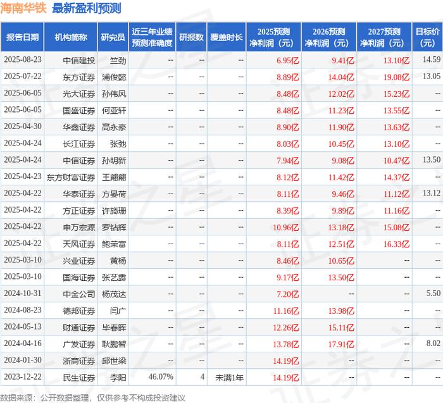The image size is (443, 403).
Task: Click the 报告日期 column header
Action: click(x=22, y=37)
